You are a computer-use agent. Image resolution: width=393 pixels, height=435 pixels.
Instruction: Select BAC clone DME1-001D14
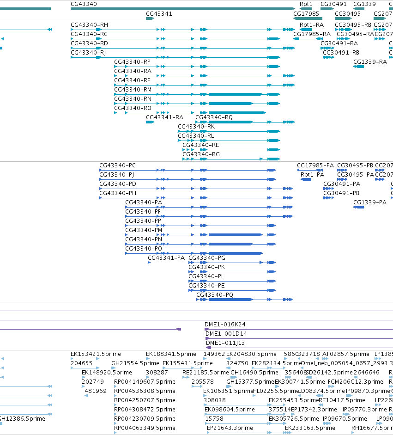point(226,334)
